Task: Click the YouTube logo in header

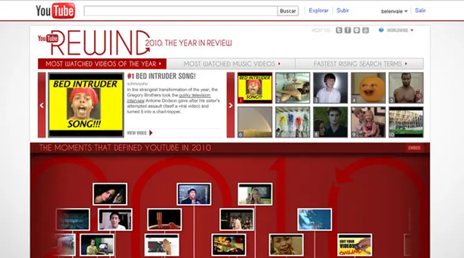Action: pyautogui.click(x=55, y=10)
